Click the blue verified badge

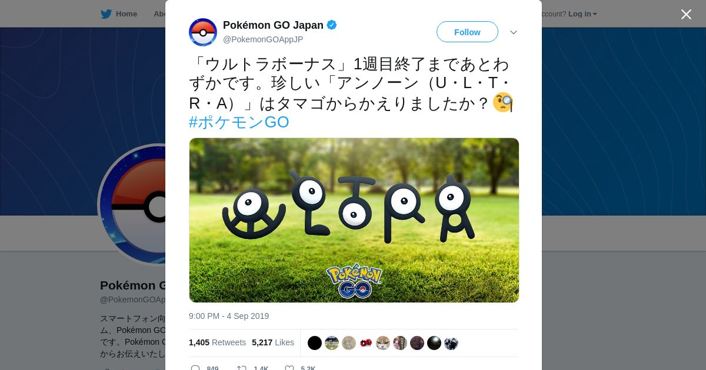[332, 25]
